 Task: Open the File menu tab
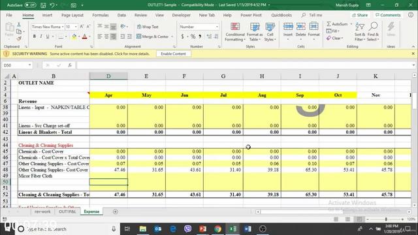pyautogui.click(x=9, y=15)
